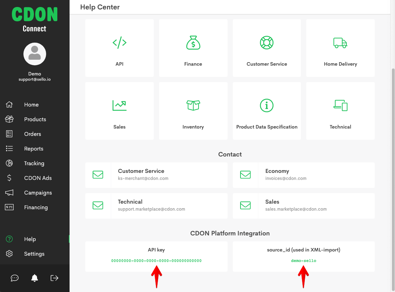Click Home Delivery card label

tap(340, 64)
